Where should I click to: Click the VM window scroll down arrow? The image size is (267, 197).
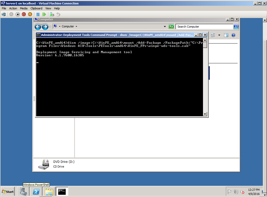pos(265,194)
